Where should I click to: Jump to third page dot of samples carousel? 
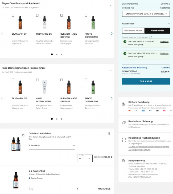[61, 119]
